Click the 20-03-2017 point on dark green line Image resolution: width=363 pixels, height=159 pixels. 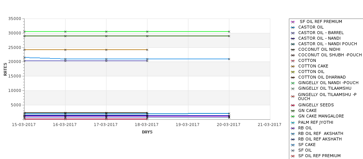229,36
